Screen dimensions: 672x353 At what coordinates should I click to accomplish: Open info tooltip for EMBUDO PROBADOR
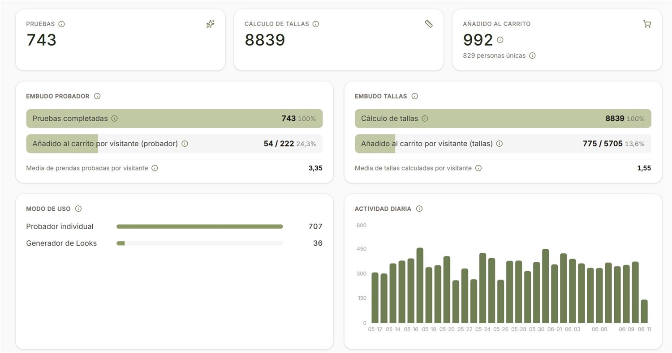click(97, 96)
